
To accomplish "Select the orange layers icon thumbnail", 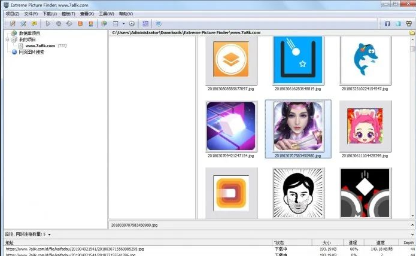I will 231,59.
